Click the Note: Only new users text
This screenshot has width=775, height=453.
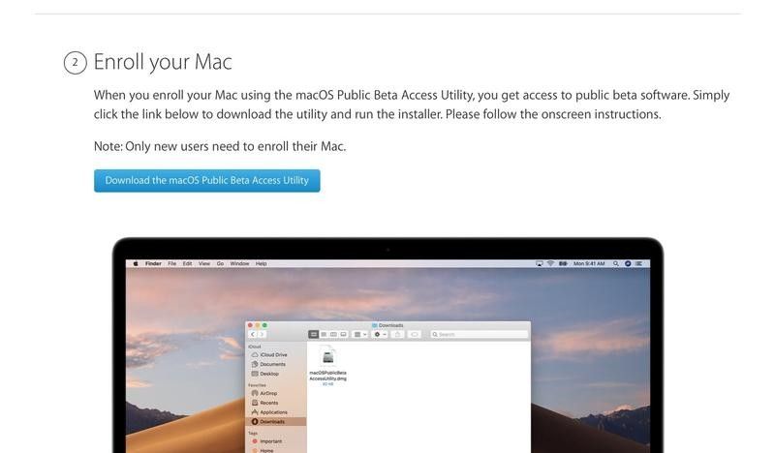coord(220,147)
